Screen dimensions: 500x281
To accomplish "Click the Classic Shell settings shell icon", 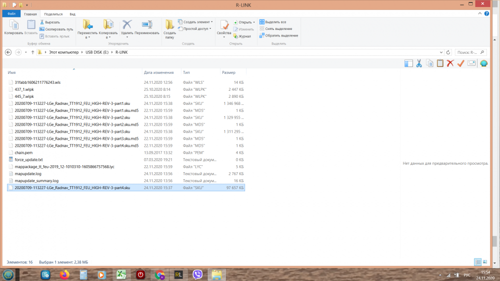I will pyautogui.click(x=483, y=63).
